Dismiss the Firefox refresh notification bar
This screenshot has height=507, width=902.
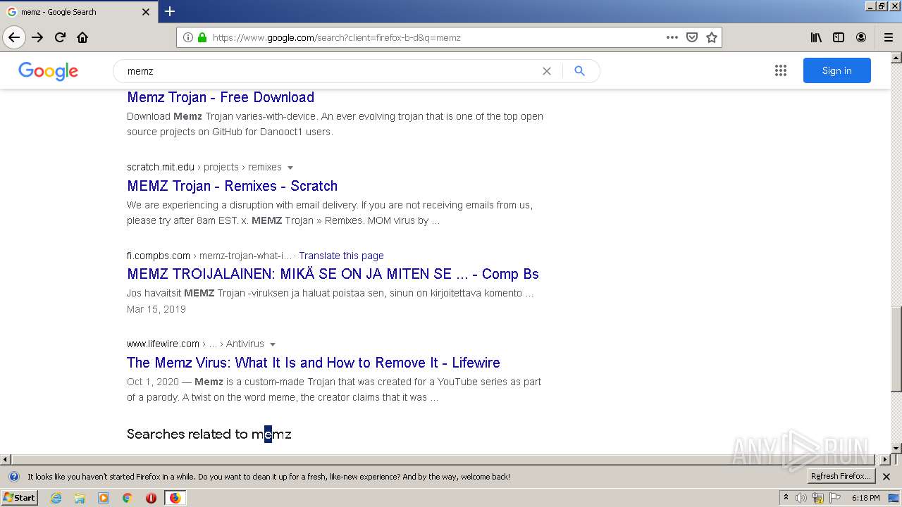tap(886, 477)
